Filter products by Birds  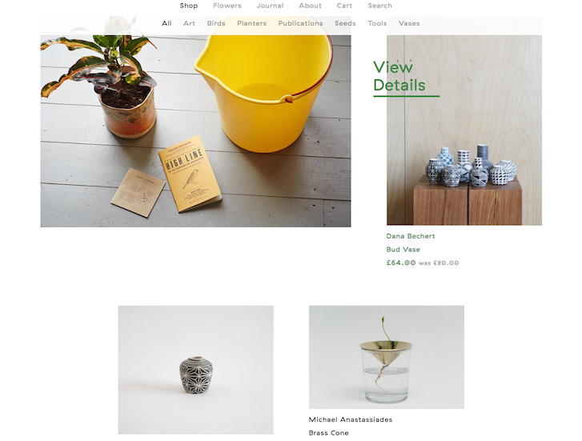point(216,23)
